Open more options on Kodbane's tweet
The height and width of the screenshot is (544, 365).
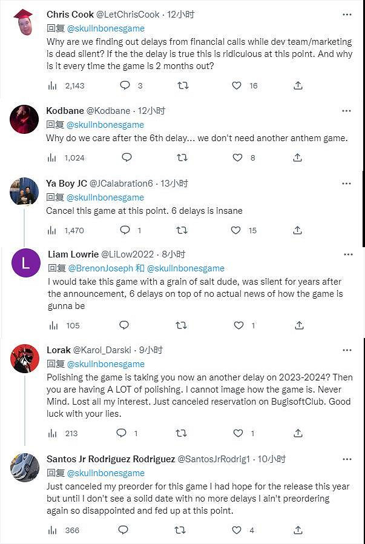point(346,111)
